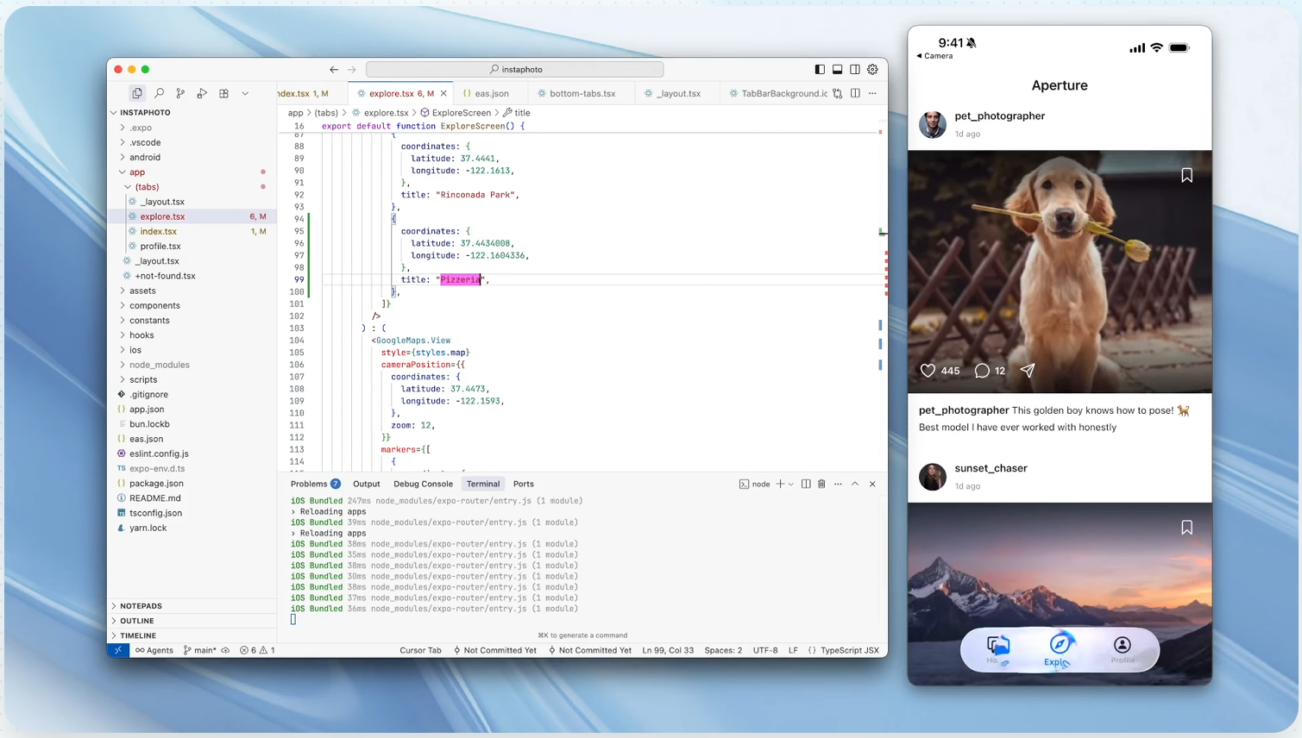Image resolution: width=1302 pixels, height=738 pixels.
Task: Click the main branch in status bar
Action: coord(201,650)
